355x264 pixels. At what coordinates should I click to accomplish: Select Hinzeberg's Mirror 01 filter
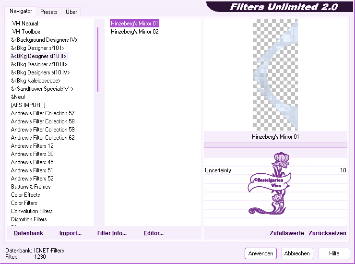coord(134,24)
